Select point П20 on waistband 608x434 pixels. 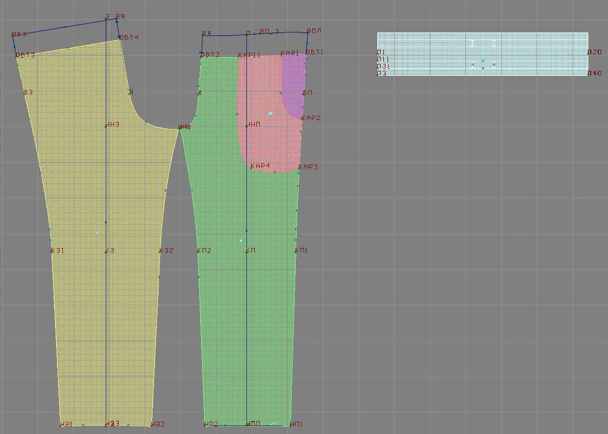coord(588,53)
